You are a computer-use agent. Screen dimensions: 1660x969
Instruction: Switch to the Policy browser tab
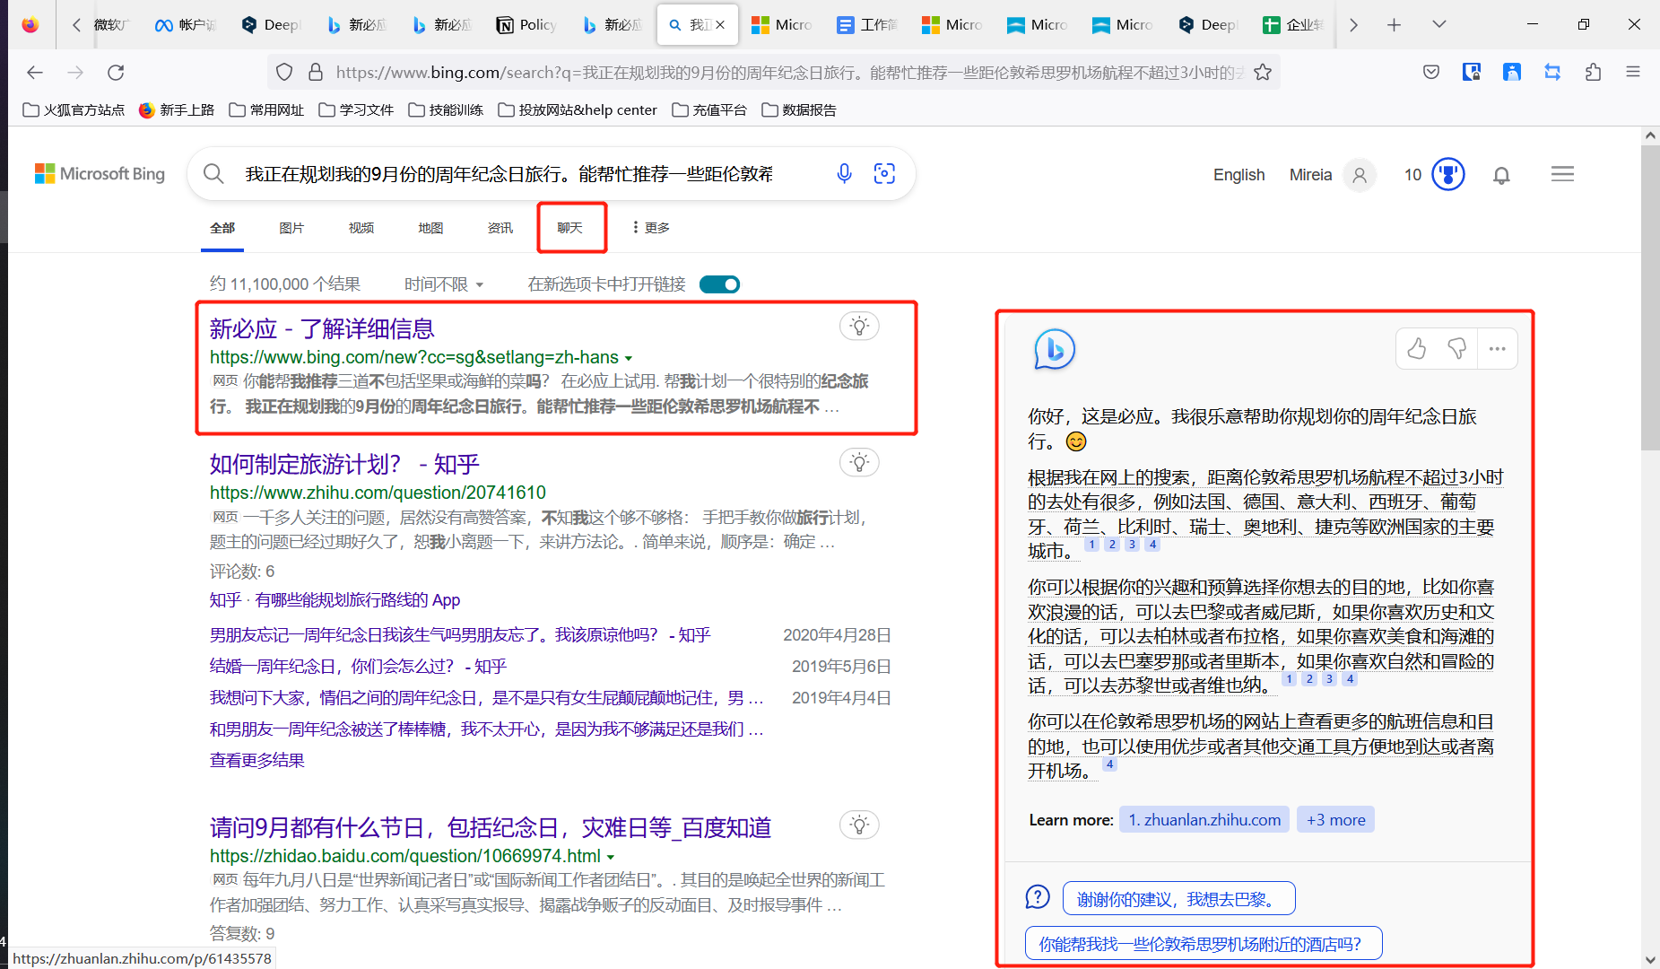click(526, 25)
